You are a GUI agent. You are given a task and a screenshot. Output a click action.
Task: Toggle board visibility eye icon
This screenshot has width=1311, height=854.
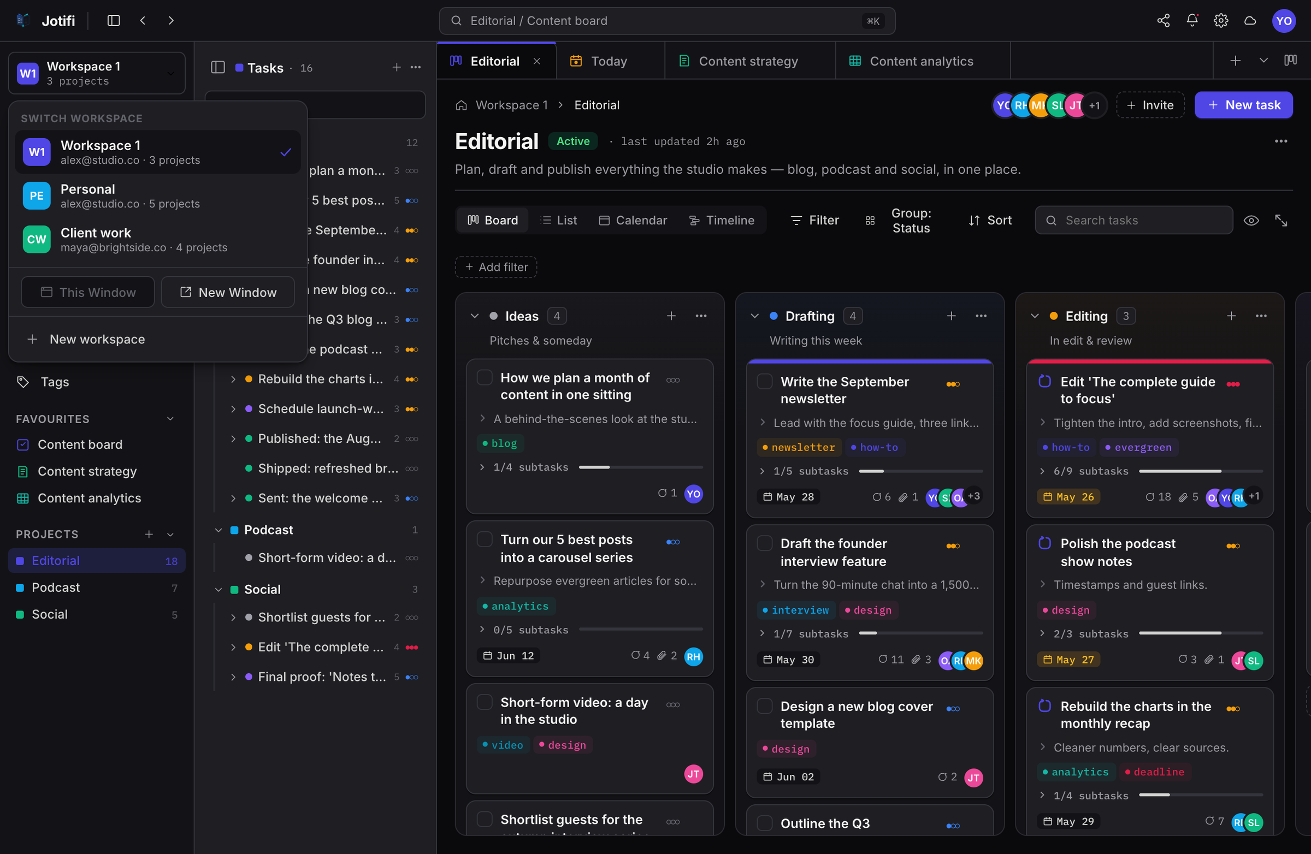tap(1251, 220)
